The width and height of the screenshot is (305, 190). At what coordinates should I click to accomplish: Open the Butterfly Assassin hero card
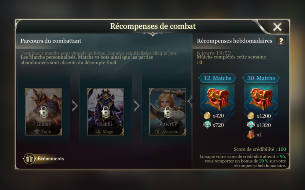(168, 112)
